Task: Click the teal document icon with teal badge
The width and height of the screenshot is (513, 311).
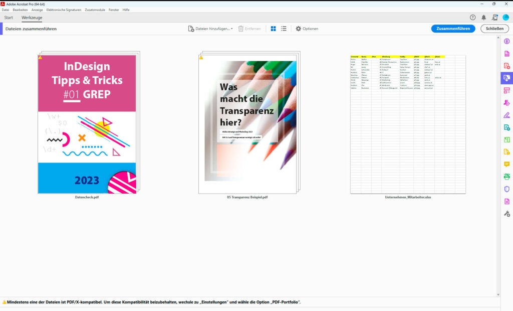Action: click(x=507, y=127)
